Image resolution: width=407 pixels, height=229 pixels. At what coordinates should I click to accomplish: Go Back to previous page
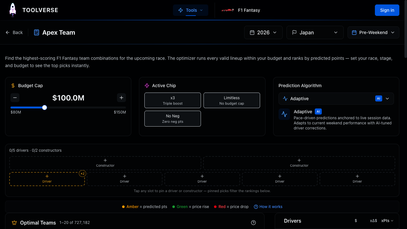14,32
